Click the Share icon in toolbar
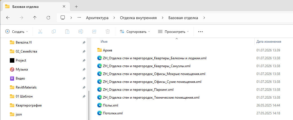Viewport: 293px width, 120px height. (94, 31)
